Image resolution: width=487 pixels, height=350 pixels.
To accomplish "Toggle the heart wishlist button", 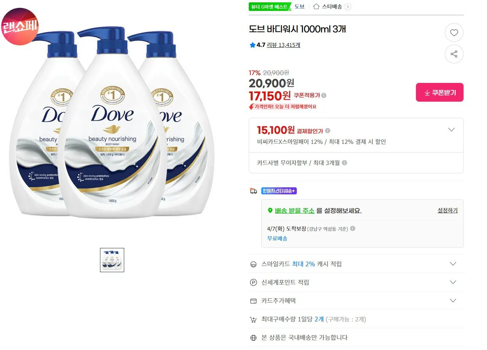I will 454,33.
